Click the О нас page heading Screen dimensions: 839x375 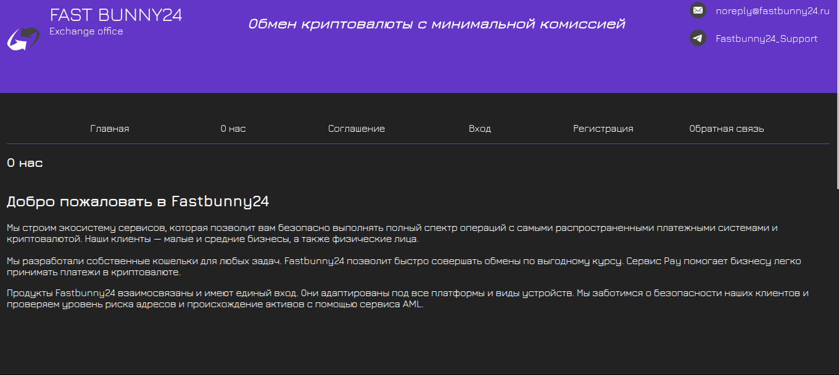[x=24, y=163]
